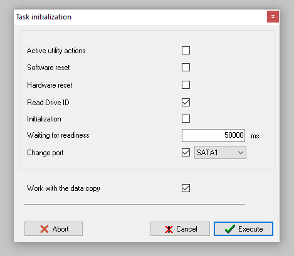Screen dimensions: 294x256
Task: Click the Execute button
Action: pos(243,229)
